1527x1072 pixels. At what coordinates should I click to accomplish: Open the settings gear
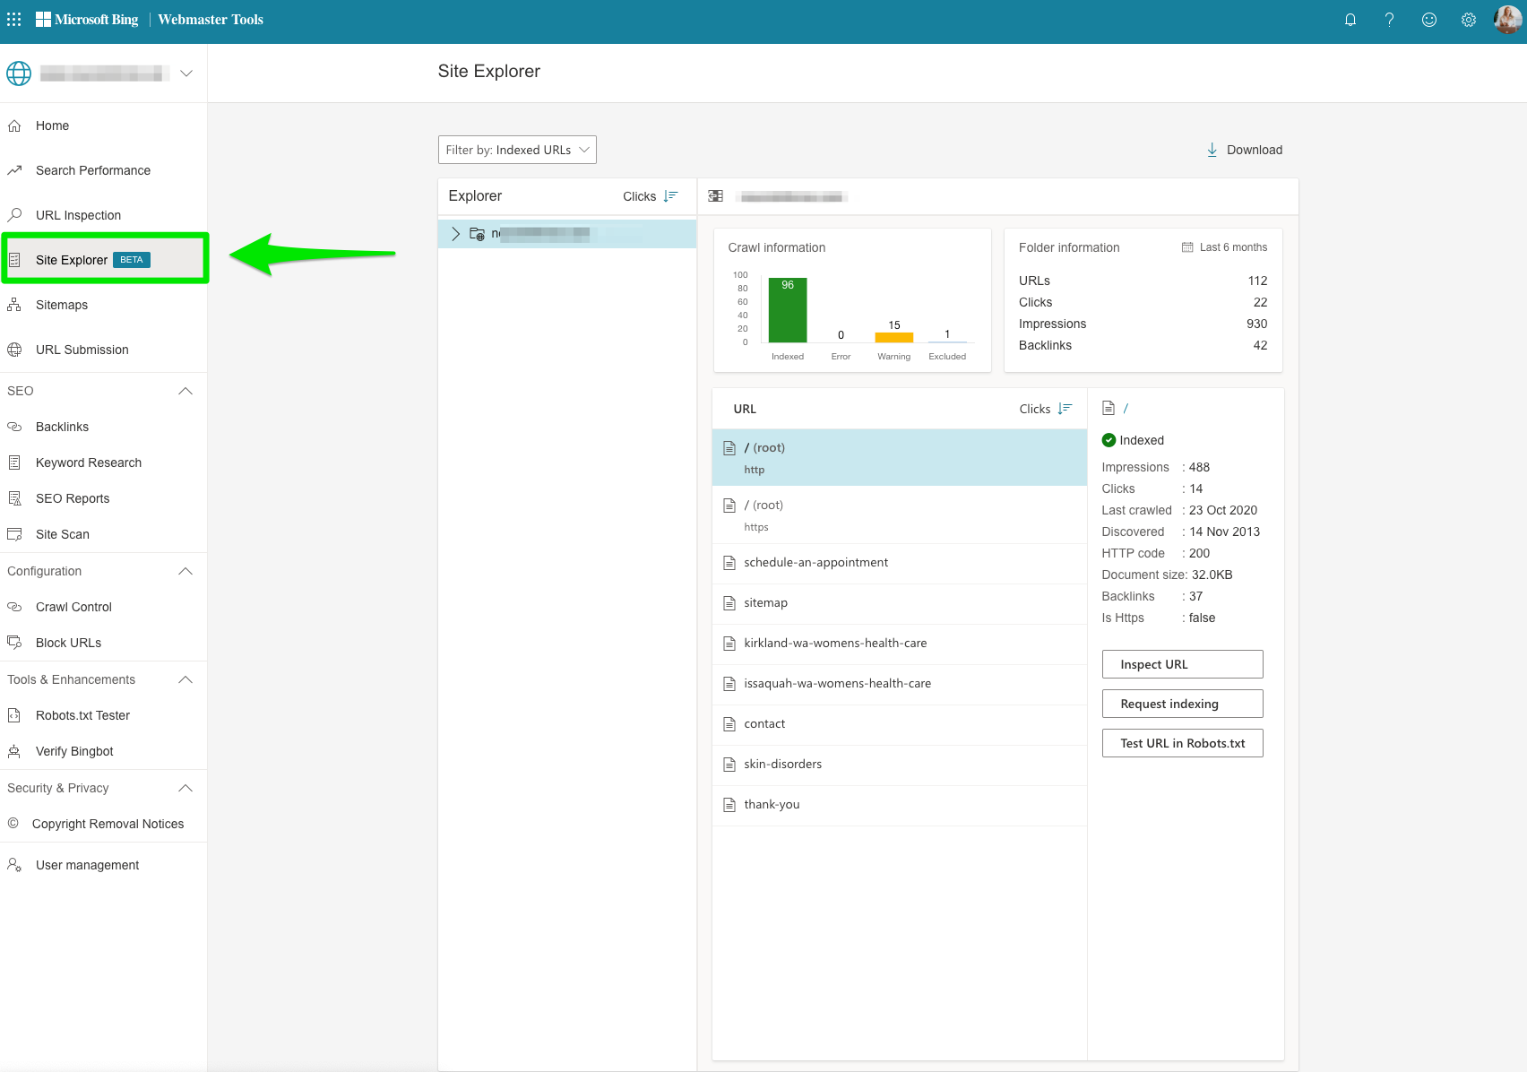pos(1468,19)
